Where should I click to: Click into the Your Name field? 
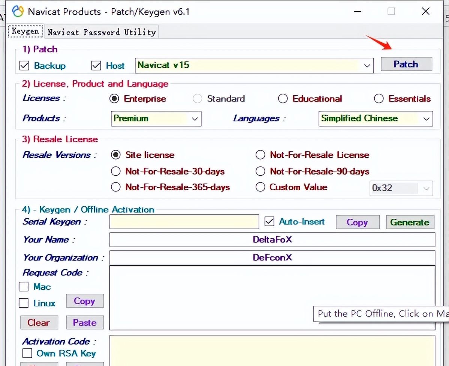click(x=272, y=240)
